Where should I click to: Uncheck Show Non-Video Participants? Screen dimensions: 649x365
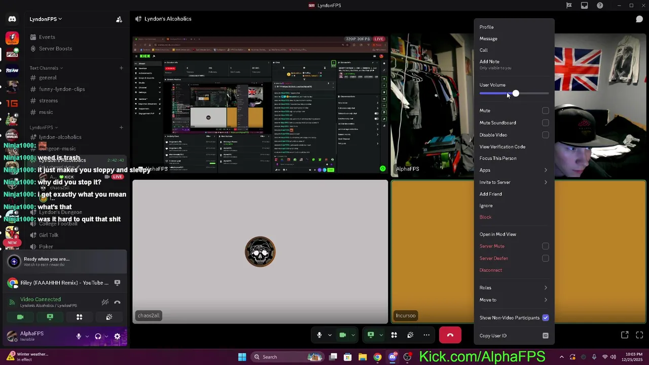coord(546,318)
